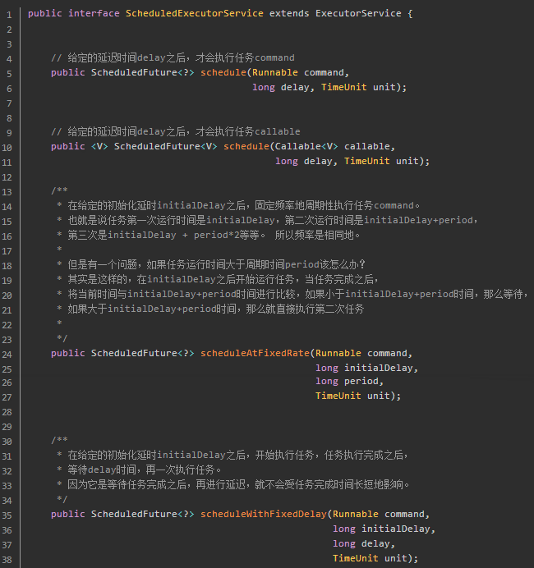The image size is (534, 568).
Task: Click the 'extends' keyword on line 1
Action: [x=289, y=13]
